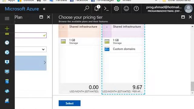Maximize the pricing tier blade

(183, 17)
